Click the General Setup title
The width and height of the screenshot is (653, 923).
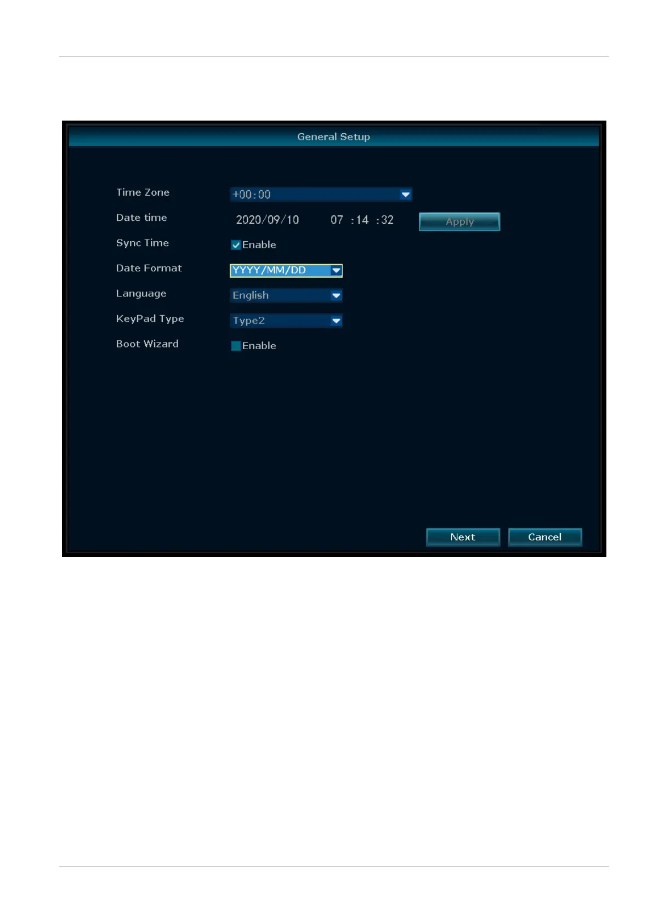(x=333, y=137)
